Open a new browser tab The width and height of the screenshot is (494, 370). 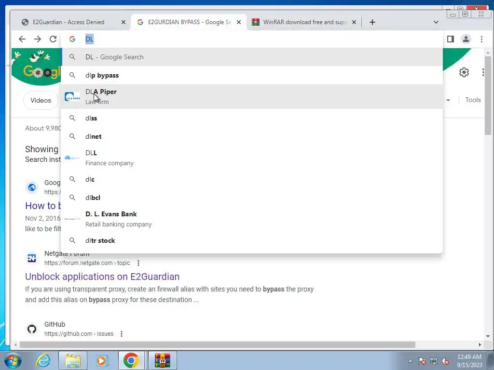[x=372, y=22]
